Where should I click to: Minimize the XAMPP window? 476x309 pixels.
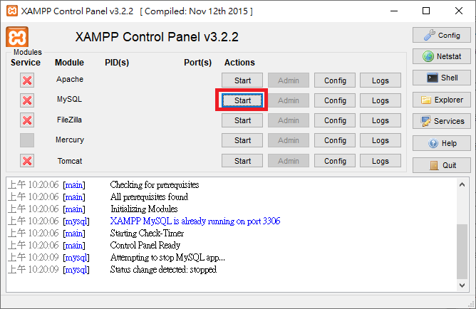click(394, 11)
